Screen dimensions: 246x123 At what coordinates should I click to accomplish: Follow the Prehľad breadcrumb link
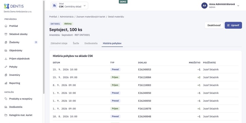[53, 17]
